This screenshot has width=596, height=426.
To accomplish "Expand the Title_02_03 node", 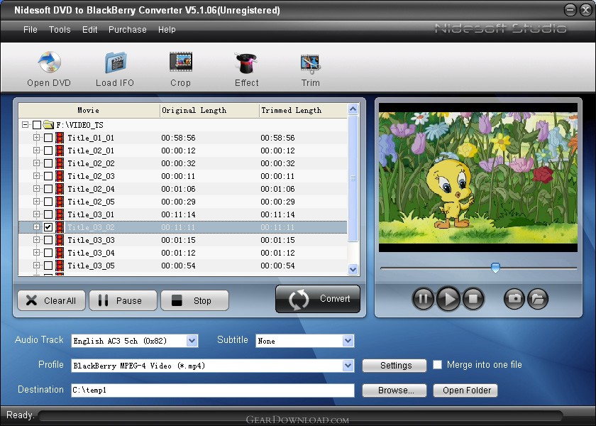I will 36,176.
